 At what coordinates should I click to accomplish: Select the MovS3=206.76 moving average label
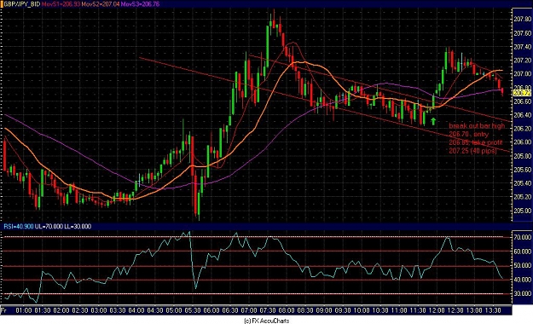[x=140, y=4]
